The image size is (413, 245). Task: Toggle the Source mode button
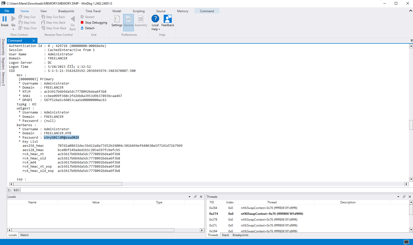pos(128,22)
